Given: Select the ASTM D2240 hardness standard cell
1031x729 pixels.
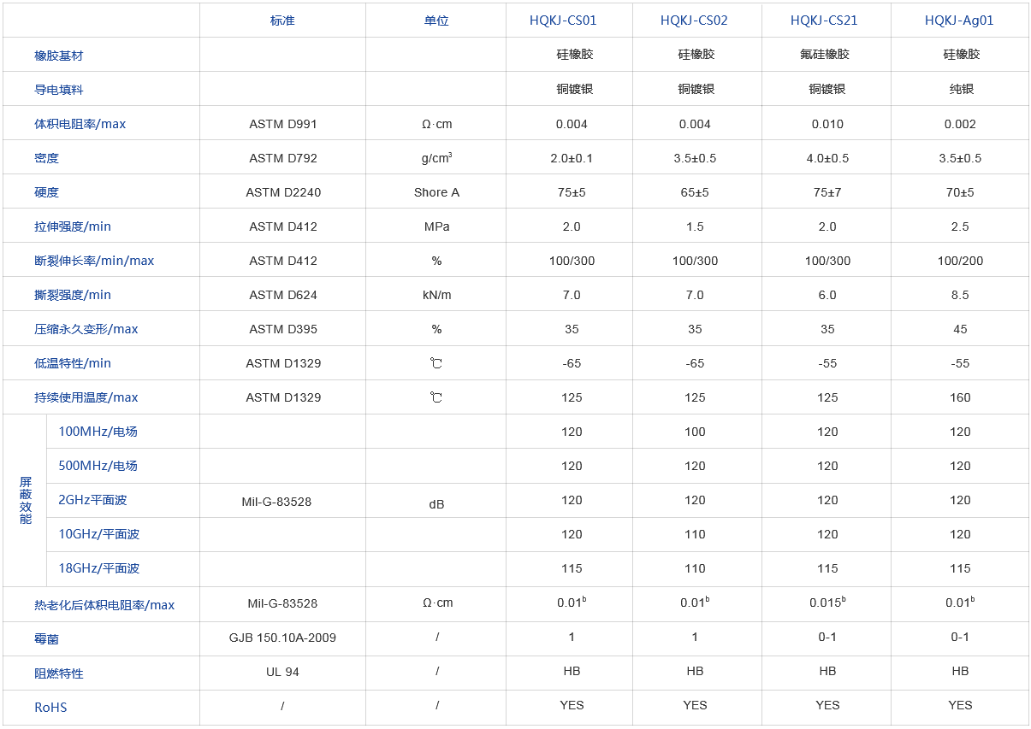Looking at the screenshot, I should [282, 192].
